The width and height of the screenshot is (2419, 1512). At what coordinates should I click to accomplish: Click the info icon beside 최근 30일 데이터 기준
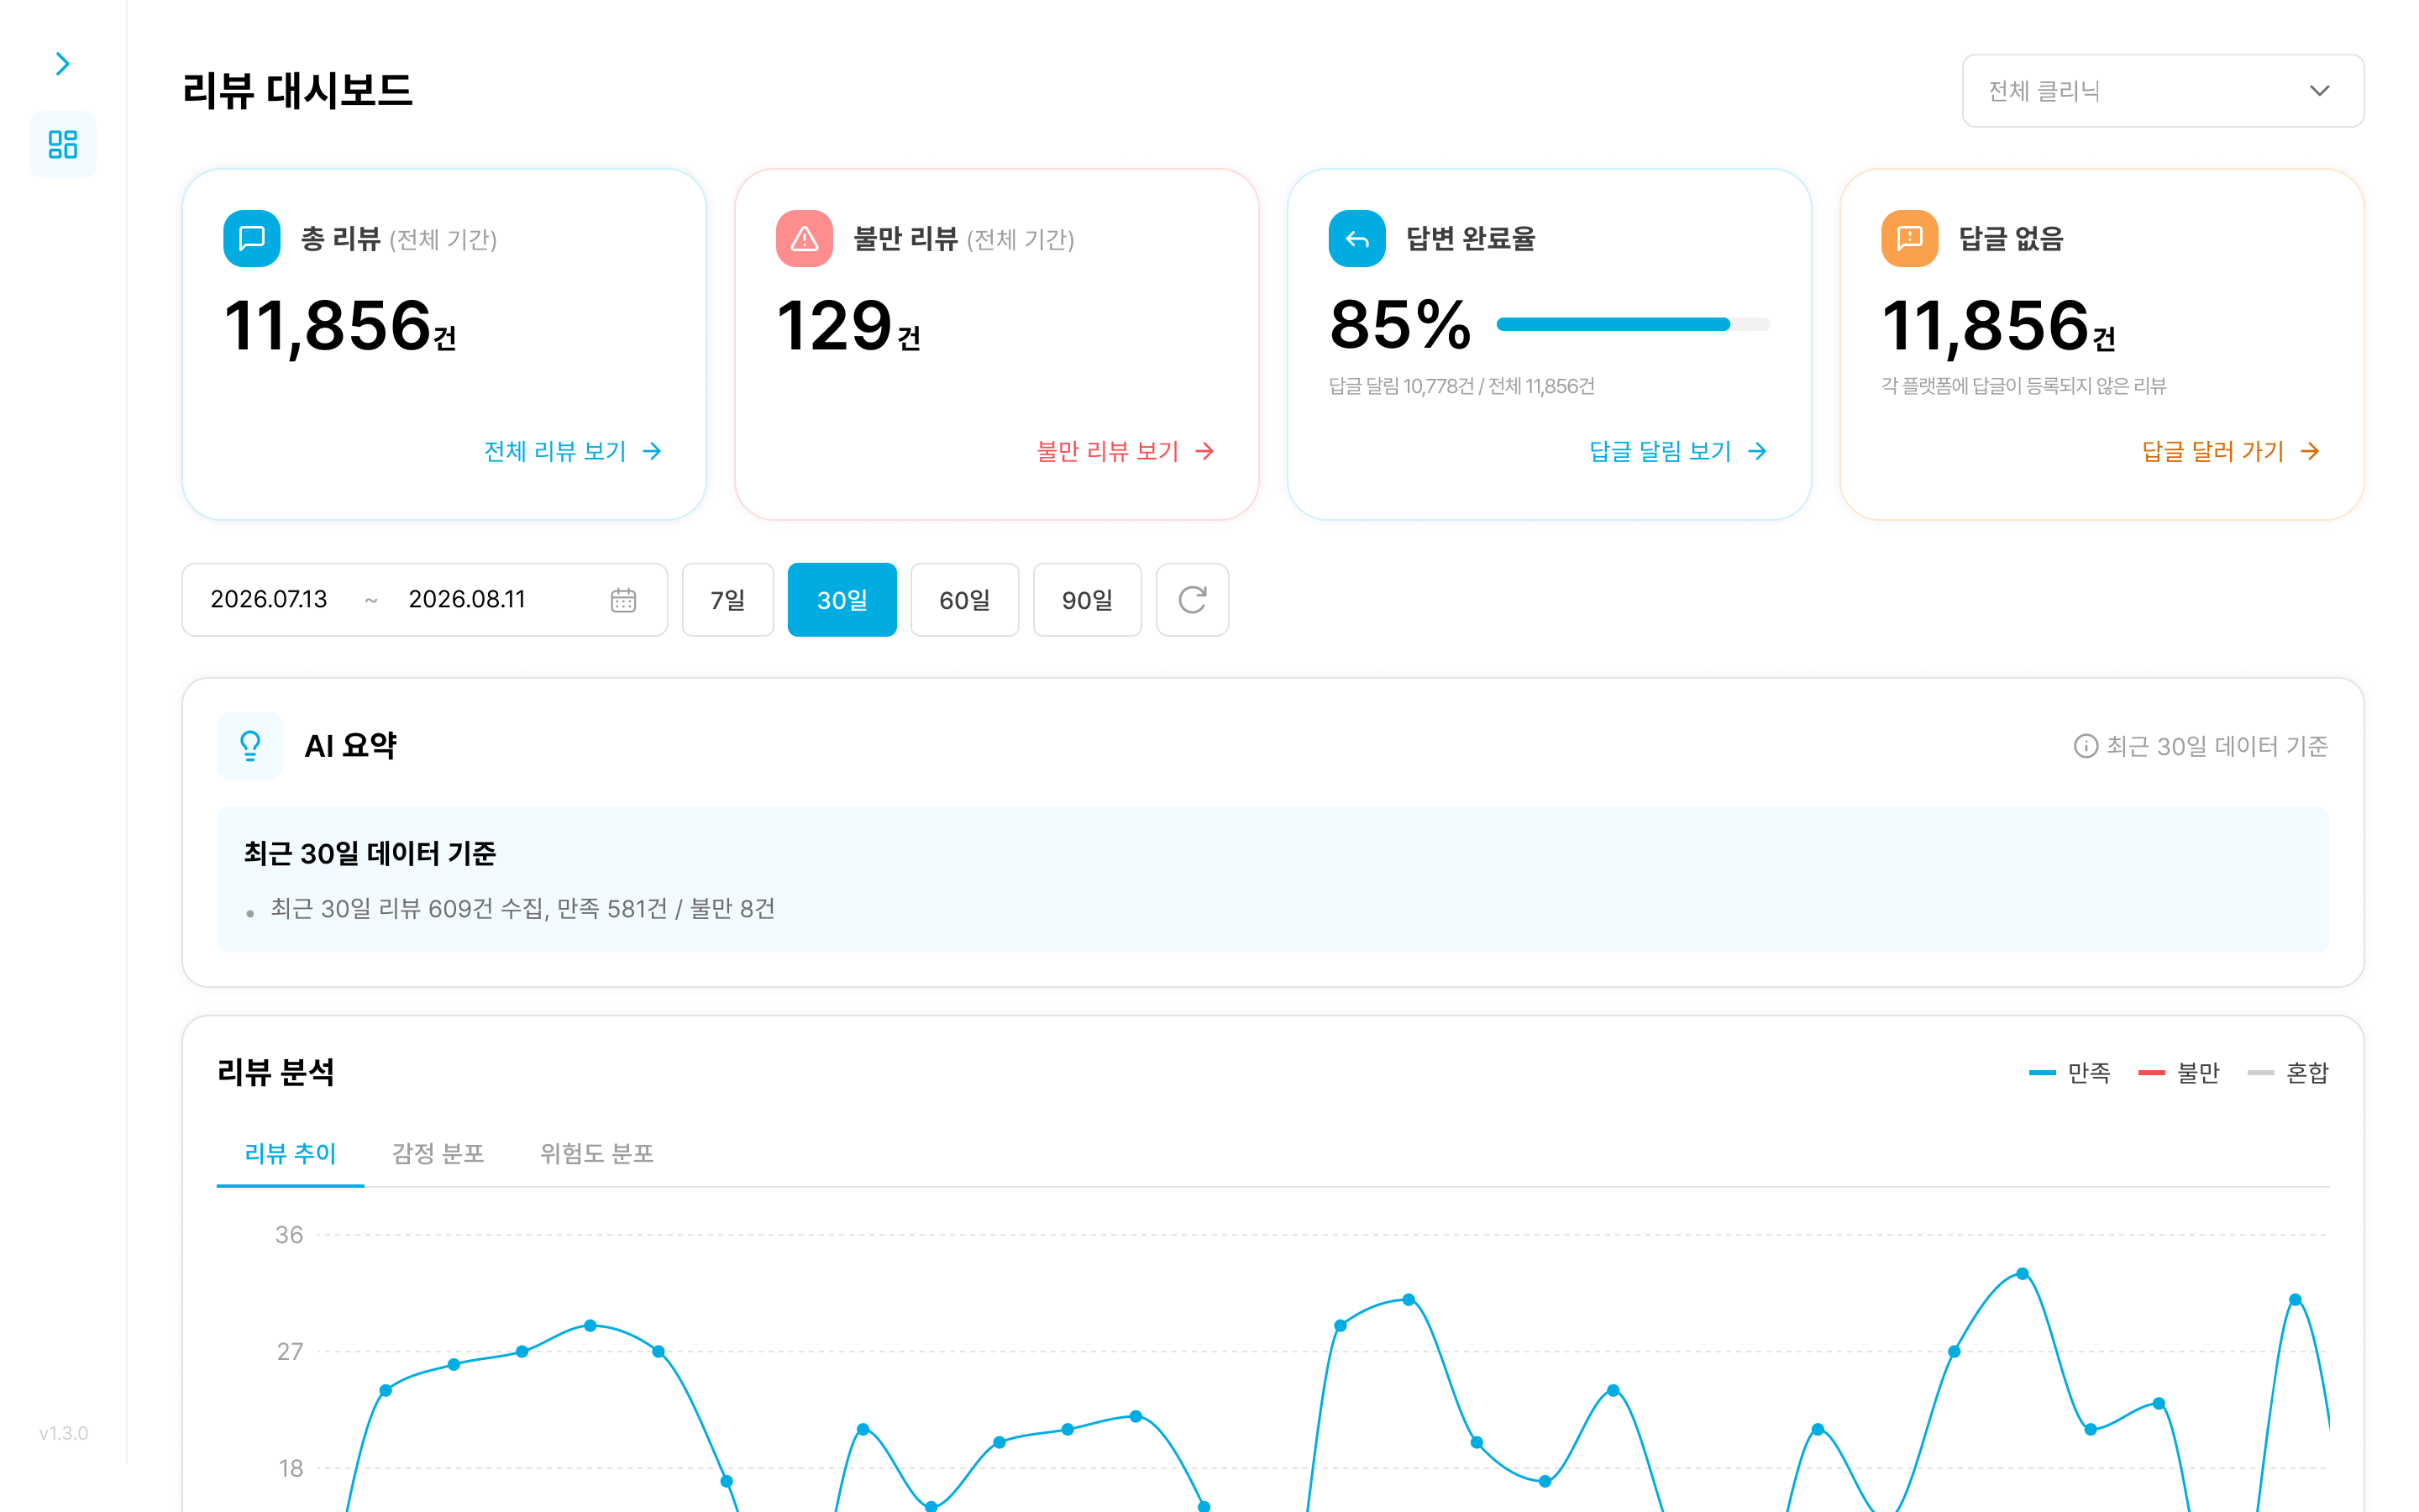(x=2086, y=746)
